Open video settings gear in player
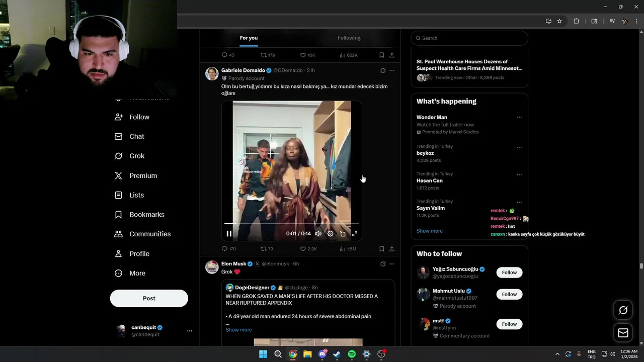 331,234
